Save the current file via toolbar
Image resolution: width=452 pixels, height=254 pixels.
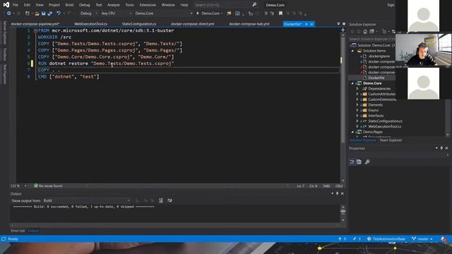pyautogui.click(x=43, y=13)
